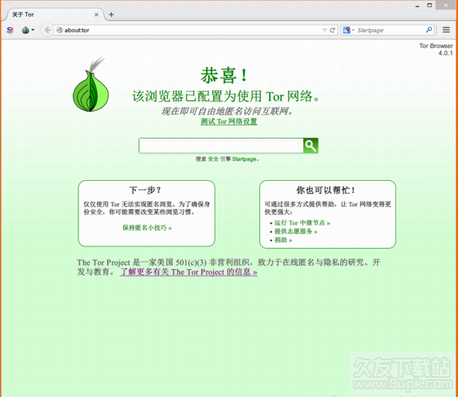
Task: Open the 提供志愿服务 link
Action: point(296,231)
